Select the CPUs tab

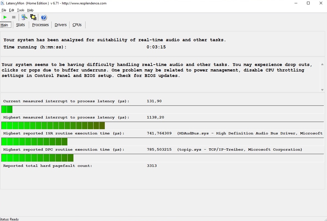click(x=77, y=25)
